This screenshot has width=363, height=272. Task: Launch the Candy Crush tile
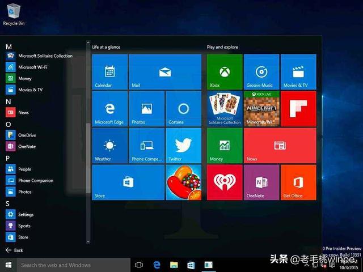[x=184, y=182]
